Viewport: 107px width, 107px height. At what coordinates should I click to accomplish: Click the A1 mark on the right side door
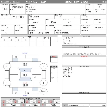pos(35,77)
